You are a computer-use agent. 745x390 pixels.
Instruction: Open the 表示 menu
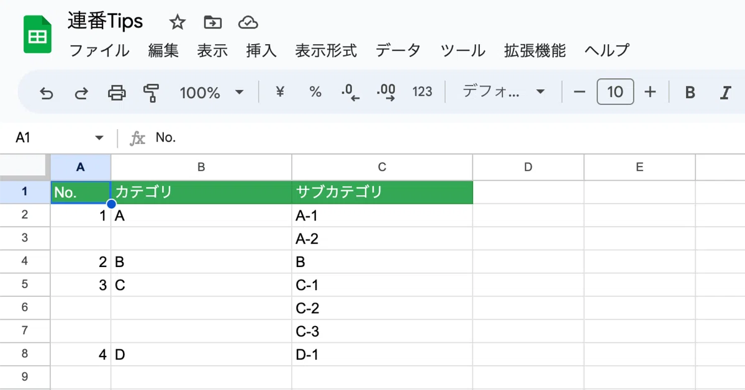pos(212,50)
